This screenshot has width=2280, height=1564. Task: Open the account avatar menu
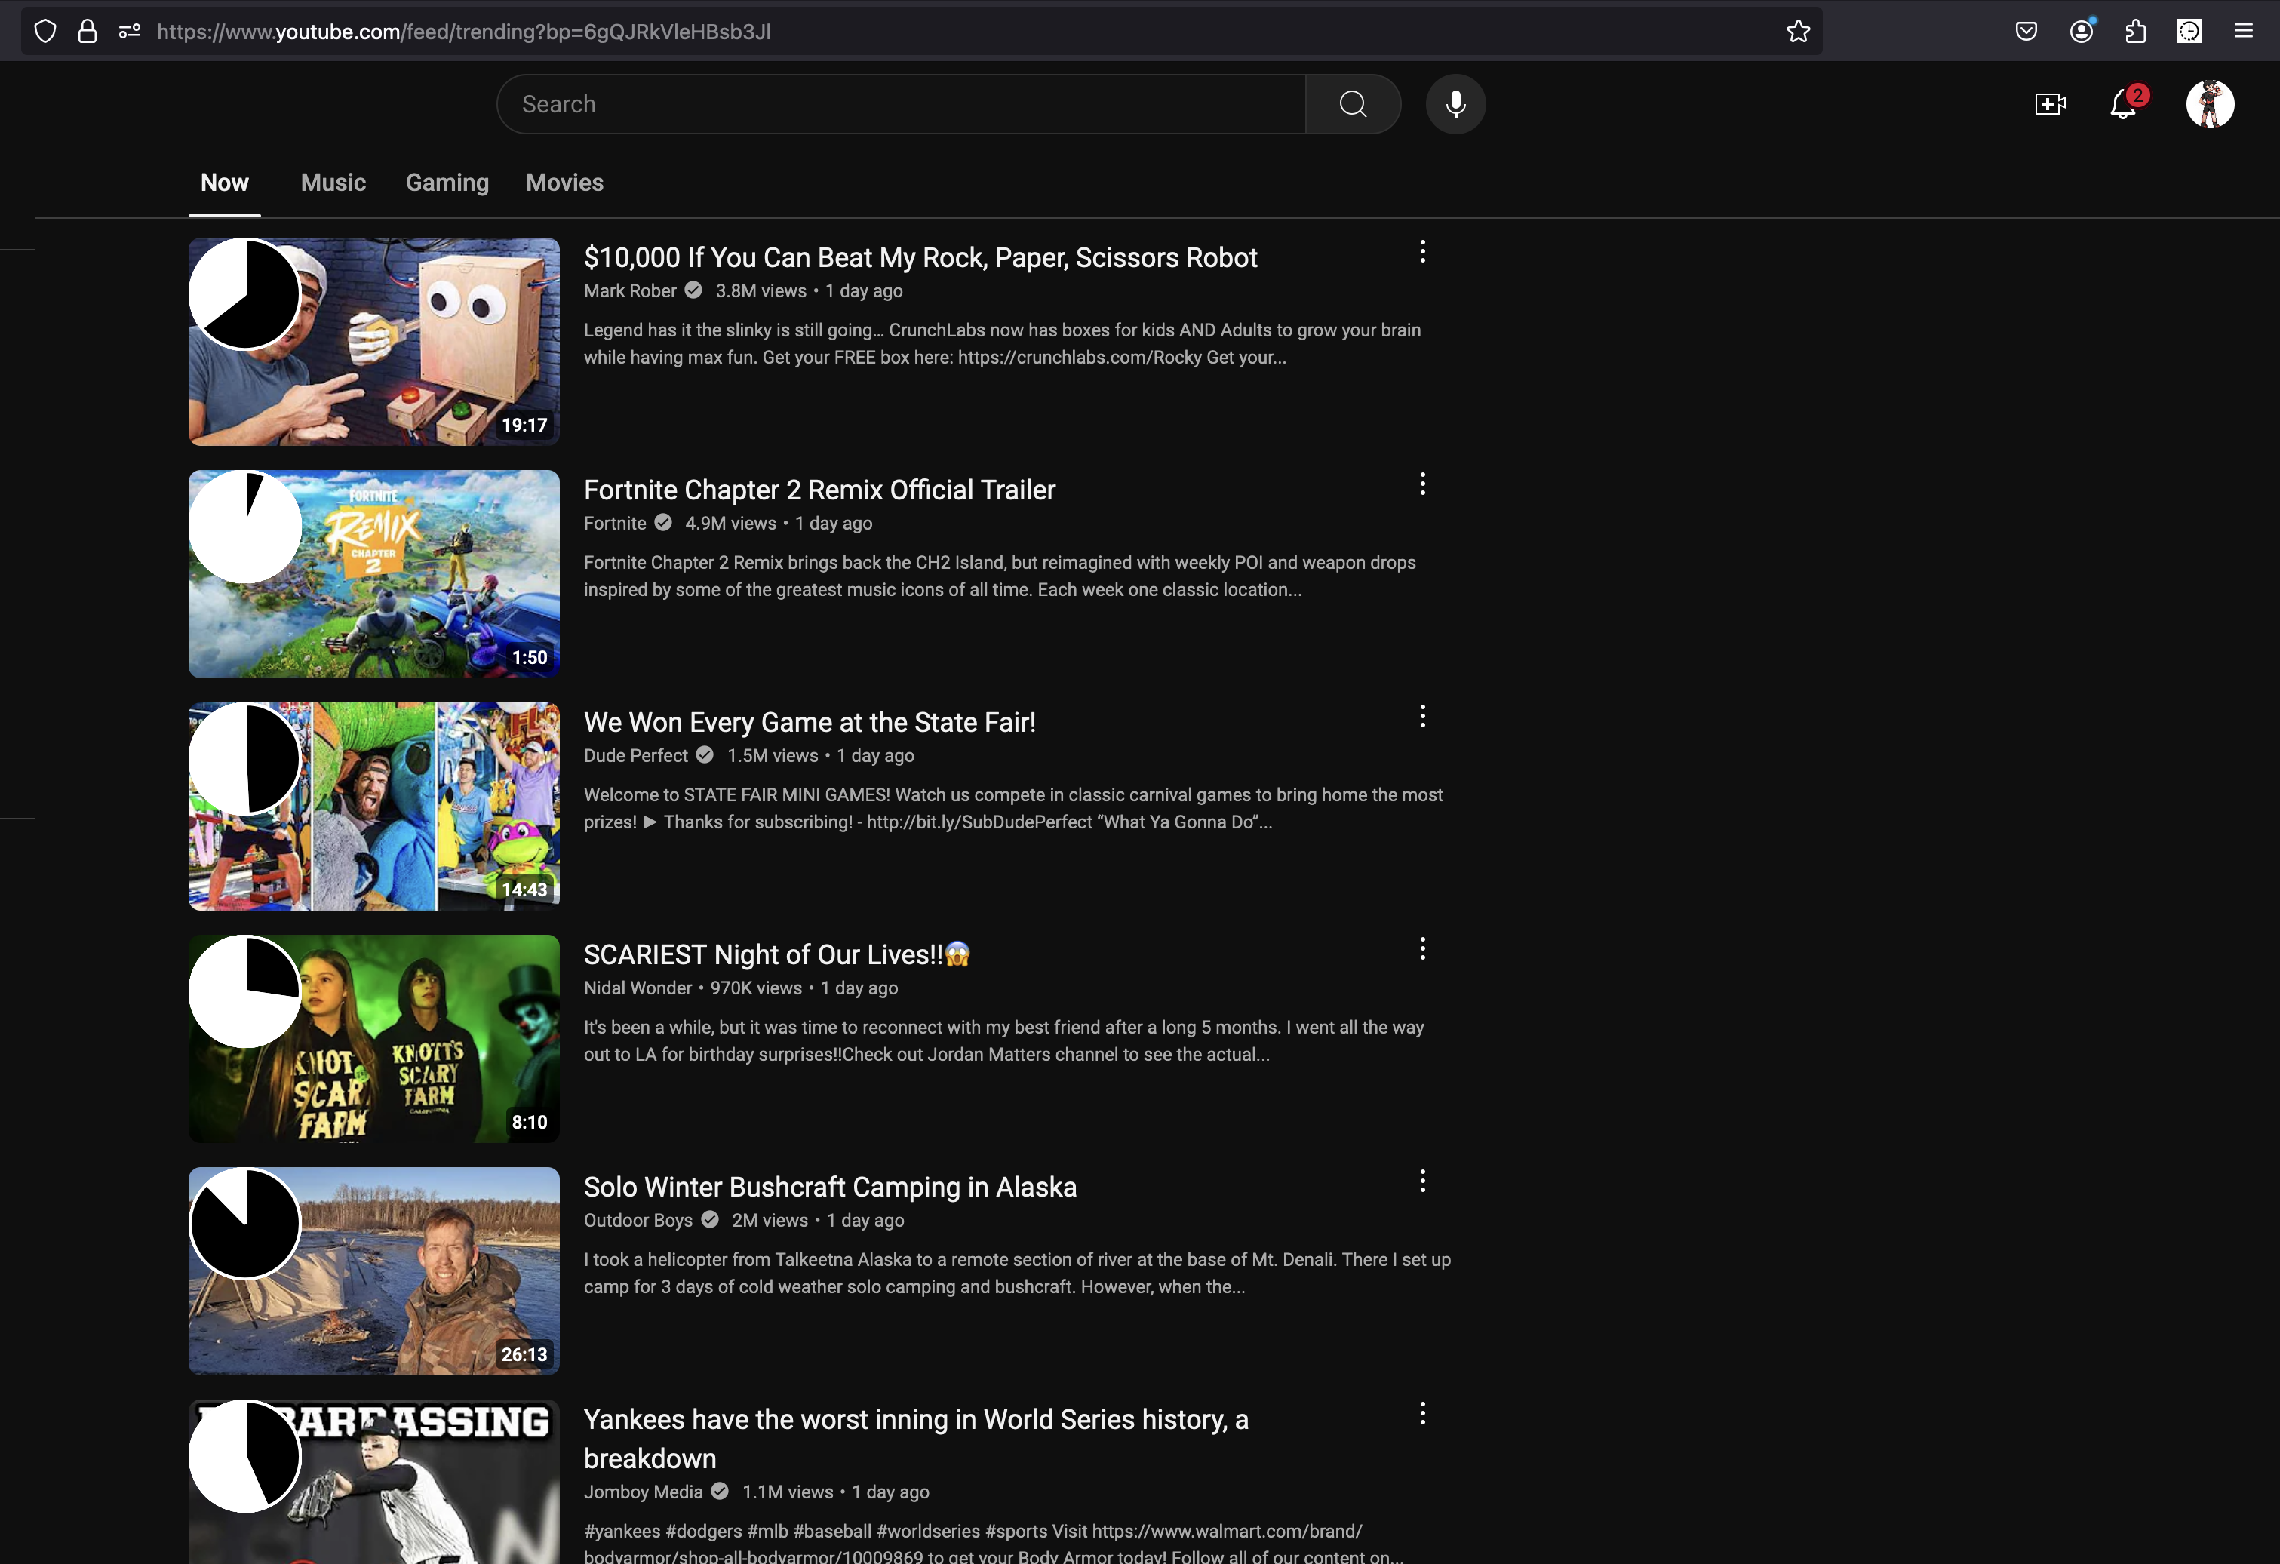tap(2209, 104)
